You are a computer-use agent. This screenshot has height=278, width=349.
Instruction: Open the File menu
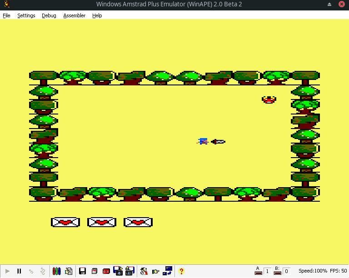(x=6, y=15)
